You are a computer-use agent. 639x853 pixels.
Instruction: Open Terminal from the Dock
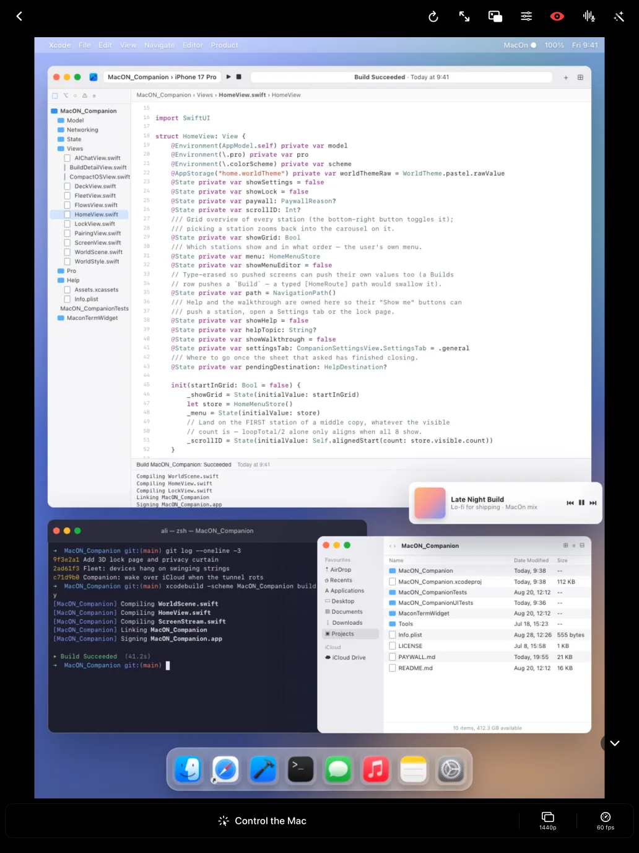(300, 770)
